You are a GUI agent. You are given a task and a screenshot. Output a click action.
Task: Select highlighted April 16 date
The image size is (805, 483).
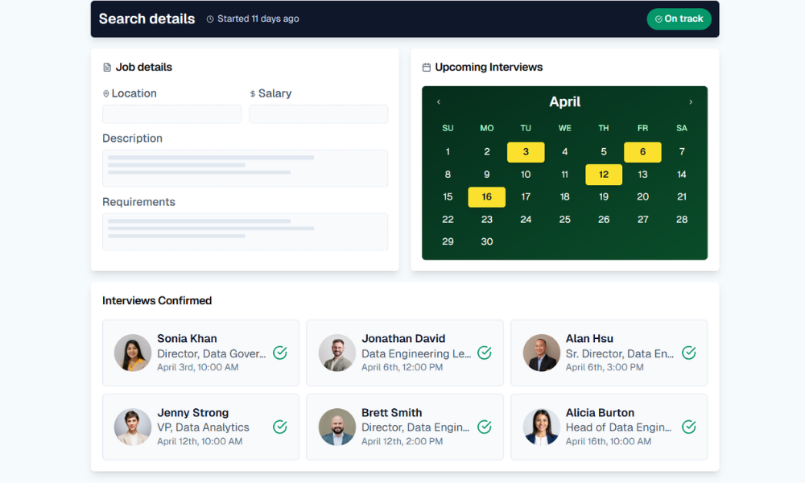click(487, 197)
